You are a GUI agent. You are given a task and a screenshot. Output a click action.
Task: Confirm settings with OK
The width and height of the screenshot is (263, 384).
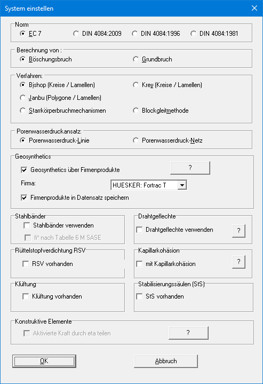(44, 361)
